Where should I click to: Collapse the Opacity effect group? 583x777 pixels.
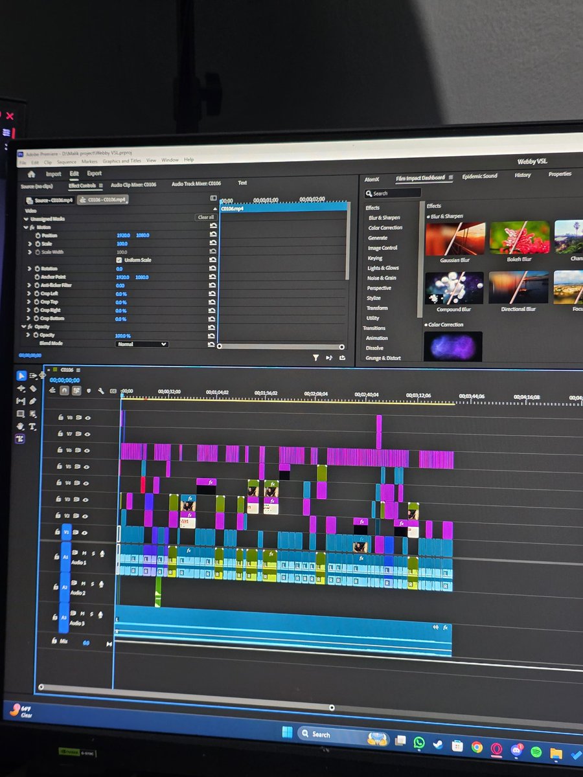tap(25, 327)
